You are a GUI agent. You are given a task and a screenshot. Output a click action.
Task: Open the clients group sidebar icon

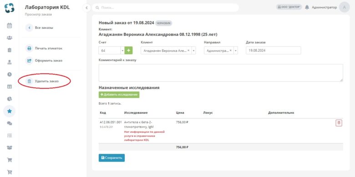pos(9,38)
